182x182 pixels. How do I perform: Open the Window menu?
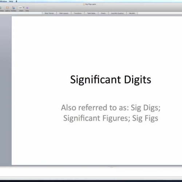click(3, 1)
